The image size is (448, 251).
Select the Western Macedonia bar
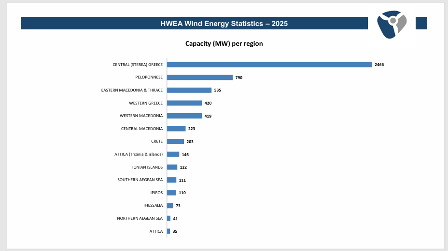click(184, 116)
